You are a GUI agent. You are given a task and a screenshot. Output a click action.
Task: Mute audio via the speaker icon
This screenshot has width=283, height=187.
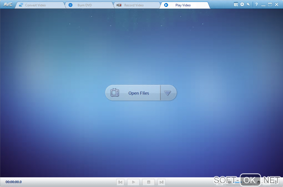229,182
